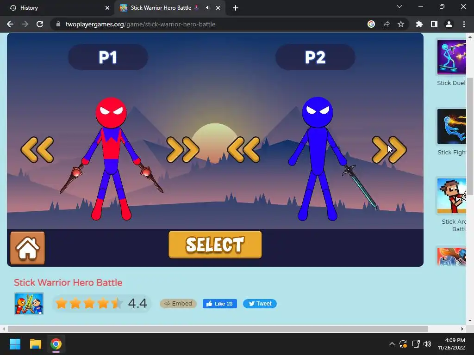
Task: Click the game icon next to the rating
Action: coord(29,304)
